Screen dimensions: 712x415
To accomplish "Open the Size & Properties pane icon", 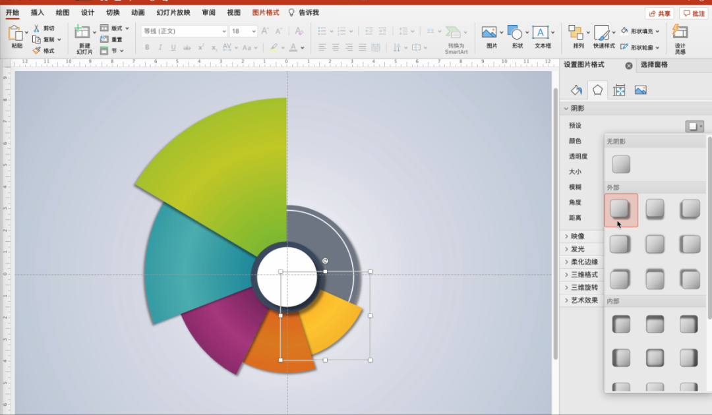I will (619, 90).
